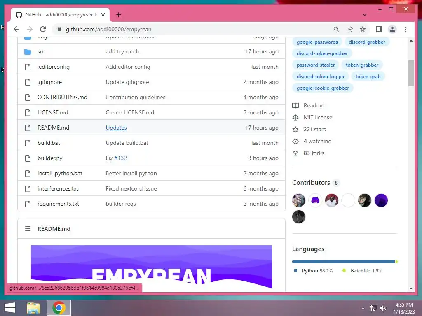Go back using the browser back arrow
The width and height of the screenshot is (422, 316).
[x=16, y=29]
